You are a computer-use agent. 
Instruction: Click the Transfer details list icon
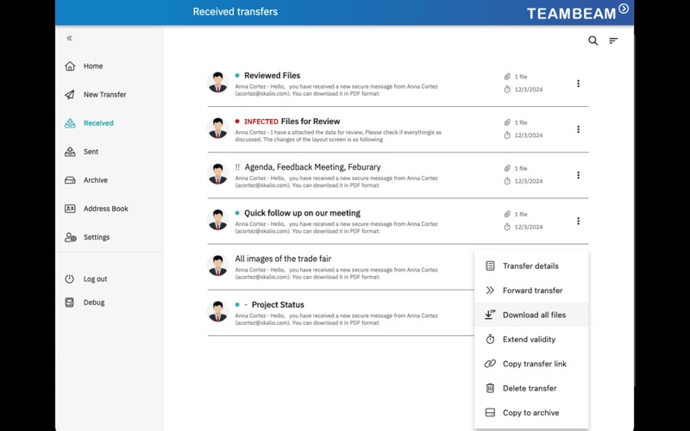click(490, 265)
